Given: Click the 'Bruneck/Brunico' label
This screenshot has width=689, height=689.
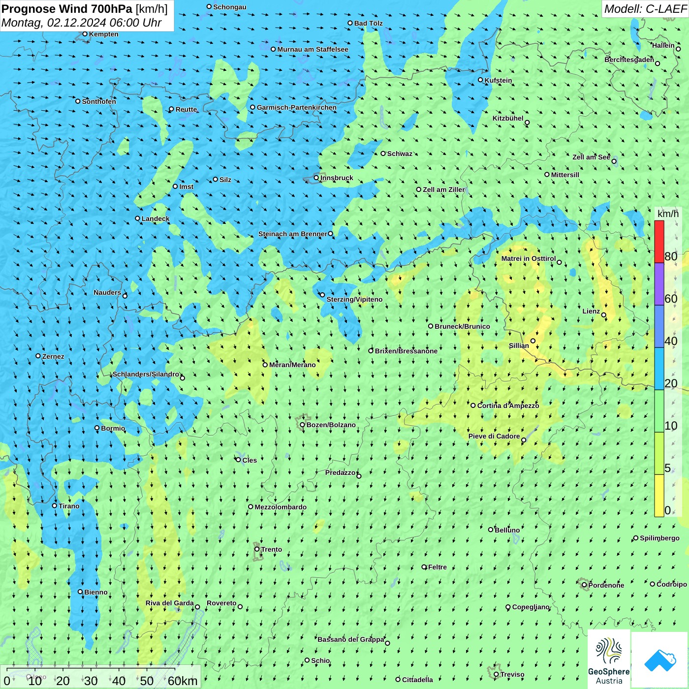Looking at the screenshot, I should pos(463,326).
